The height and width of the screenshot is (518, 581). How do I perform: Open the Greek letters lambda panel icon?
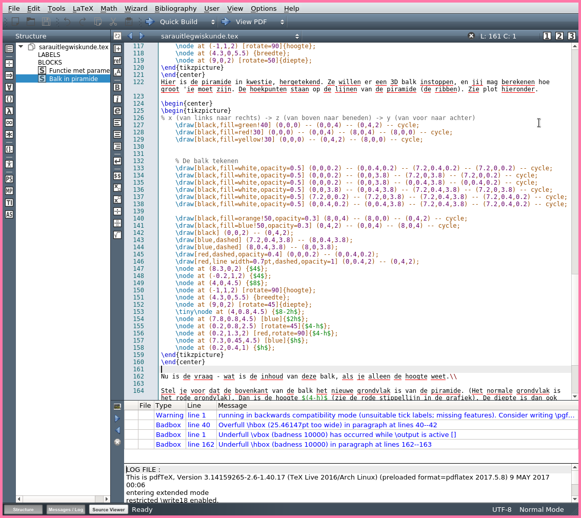[x=9, y=110]
